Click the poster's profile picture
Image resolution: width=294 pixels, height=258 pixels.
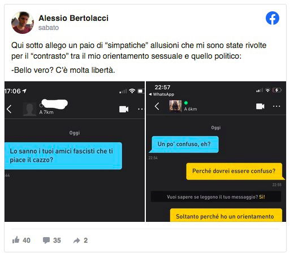(x=23, y=23)
